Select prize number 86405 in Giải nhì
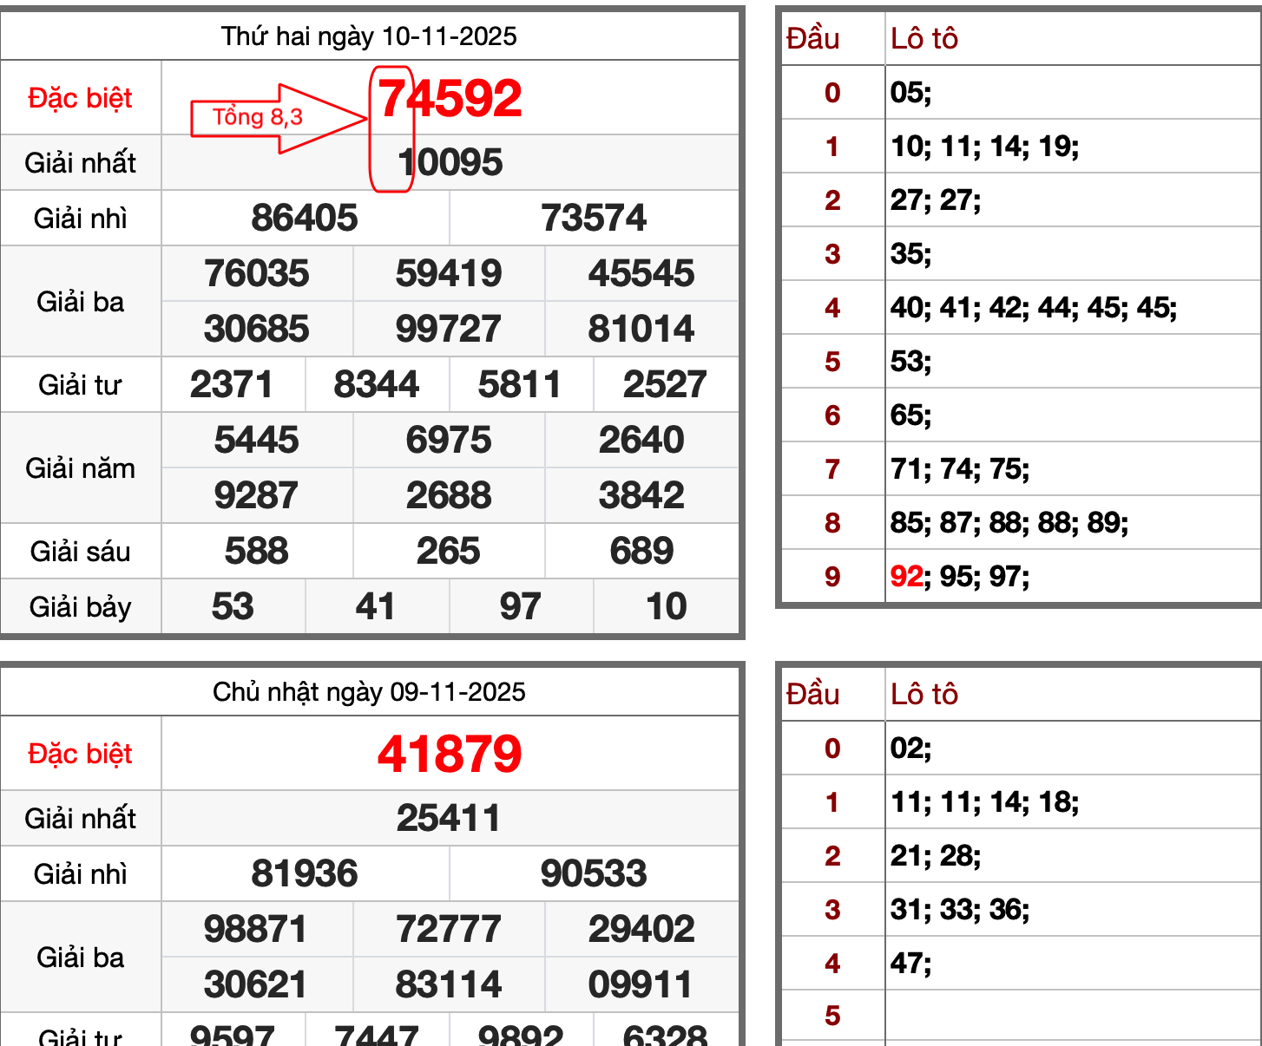1262x1046 pixels. (304, 218)
